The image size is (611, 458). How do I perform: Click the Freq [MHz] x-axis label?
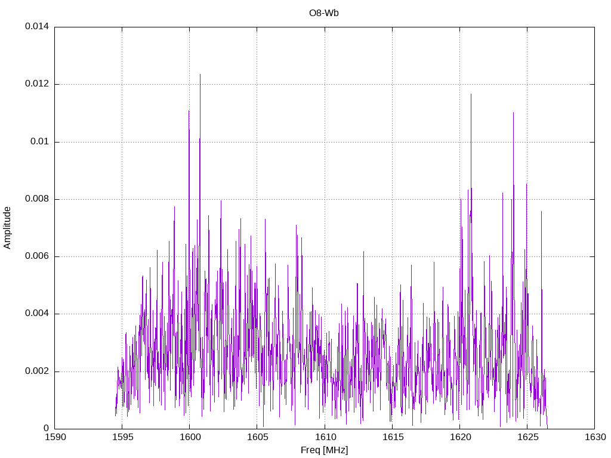324,450
